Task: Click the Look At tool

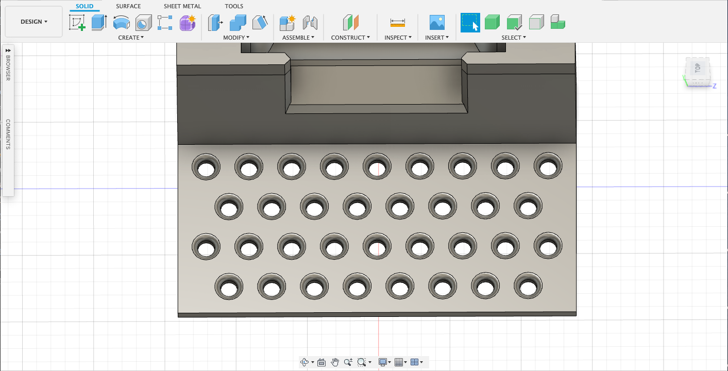Action: (322, 362)
